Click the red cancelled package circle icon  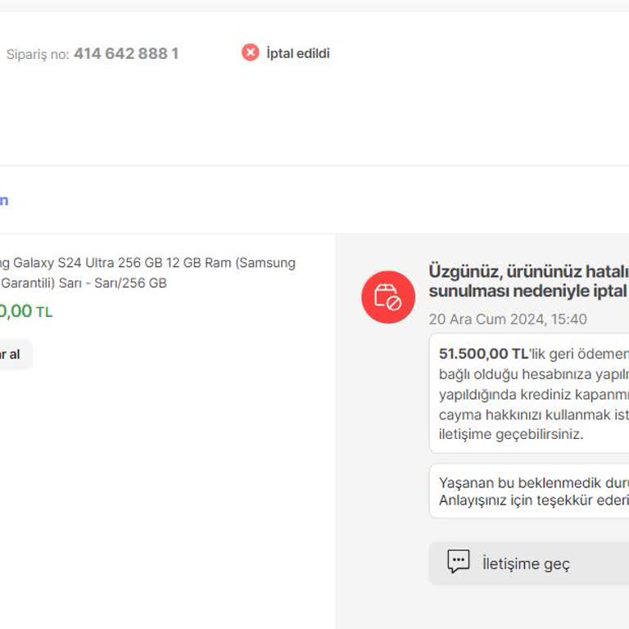coord(388,296)
